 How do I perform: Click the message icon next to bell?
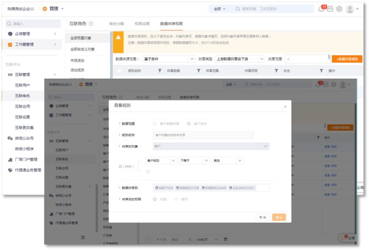point(330,9)
